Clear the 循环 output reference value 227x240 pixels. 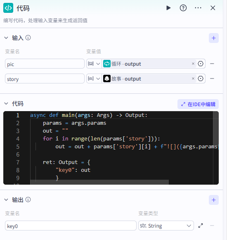click(193, 64)
